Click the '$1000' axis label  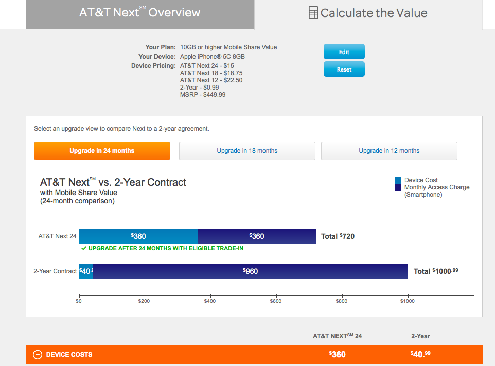click(x=407, y=301)
